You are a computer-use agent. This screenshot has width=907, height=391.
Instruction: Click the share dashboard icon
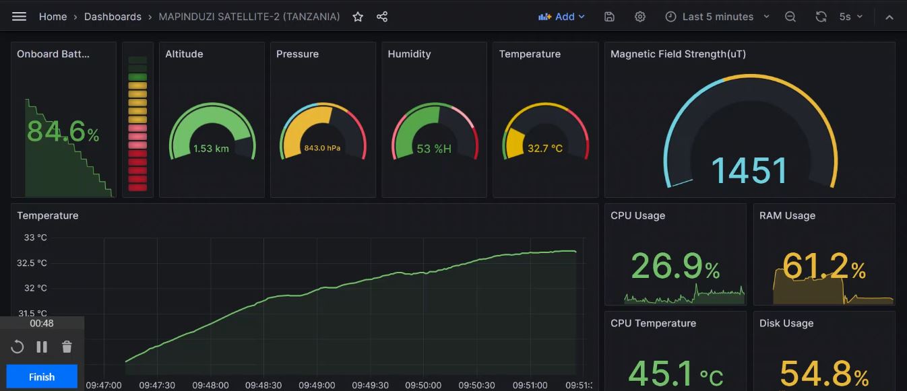coord(382,17)
